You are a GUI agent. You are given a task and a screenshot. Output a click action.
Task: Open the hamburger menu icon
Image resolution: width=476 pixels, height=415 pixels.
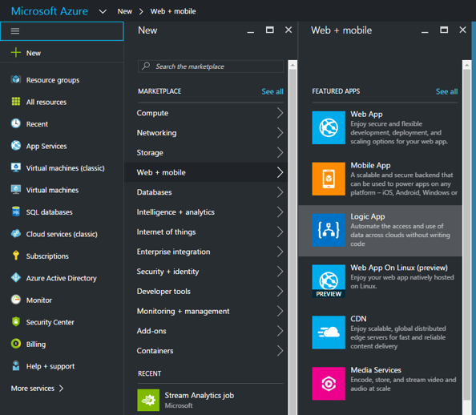tap(15, 31)
